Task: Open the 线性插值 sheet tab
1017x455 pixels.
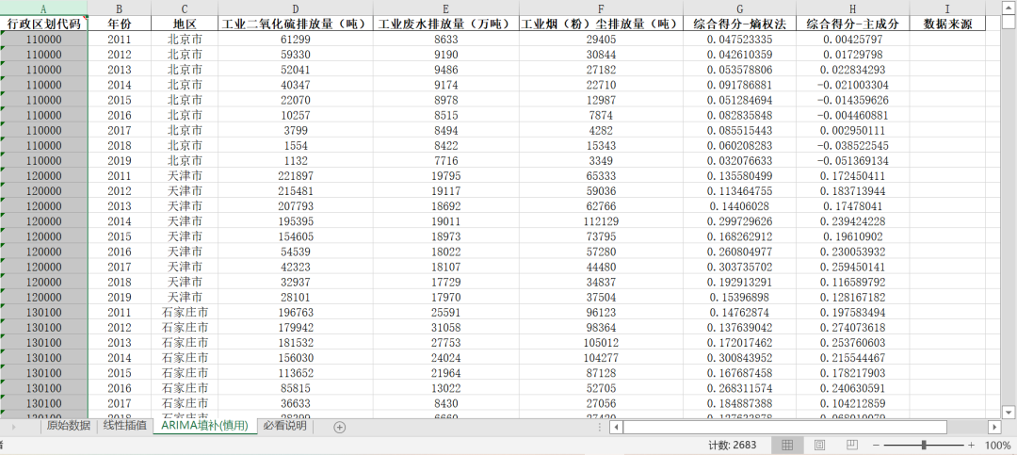Action: [x=125, y=427]
